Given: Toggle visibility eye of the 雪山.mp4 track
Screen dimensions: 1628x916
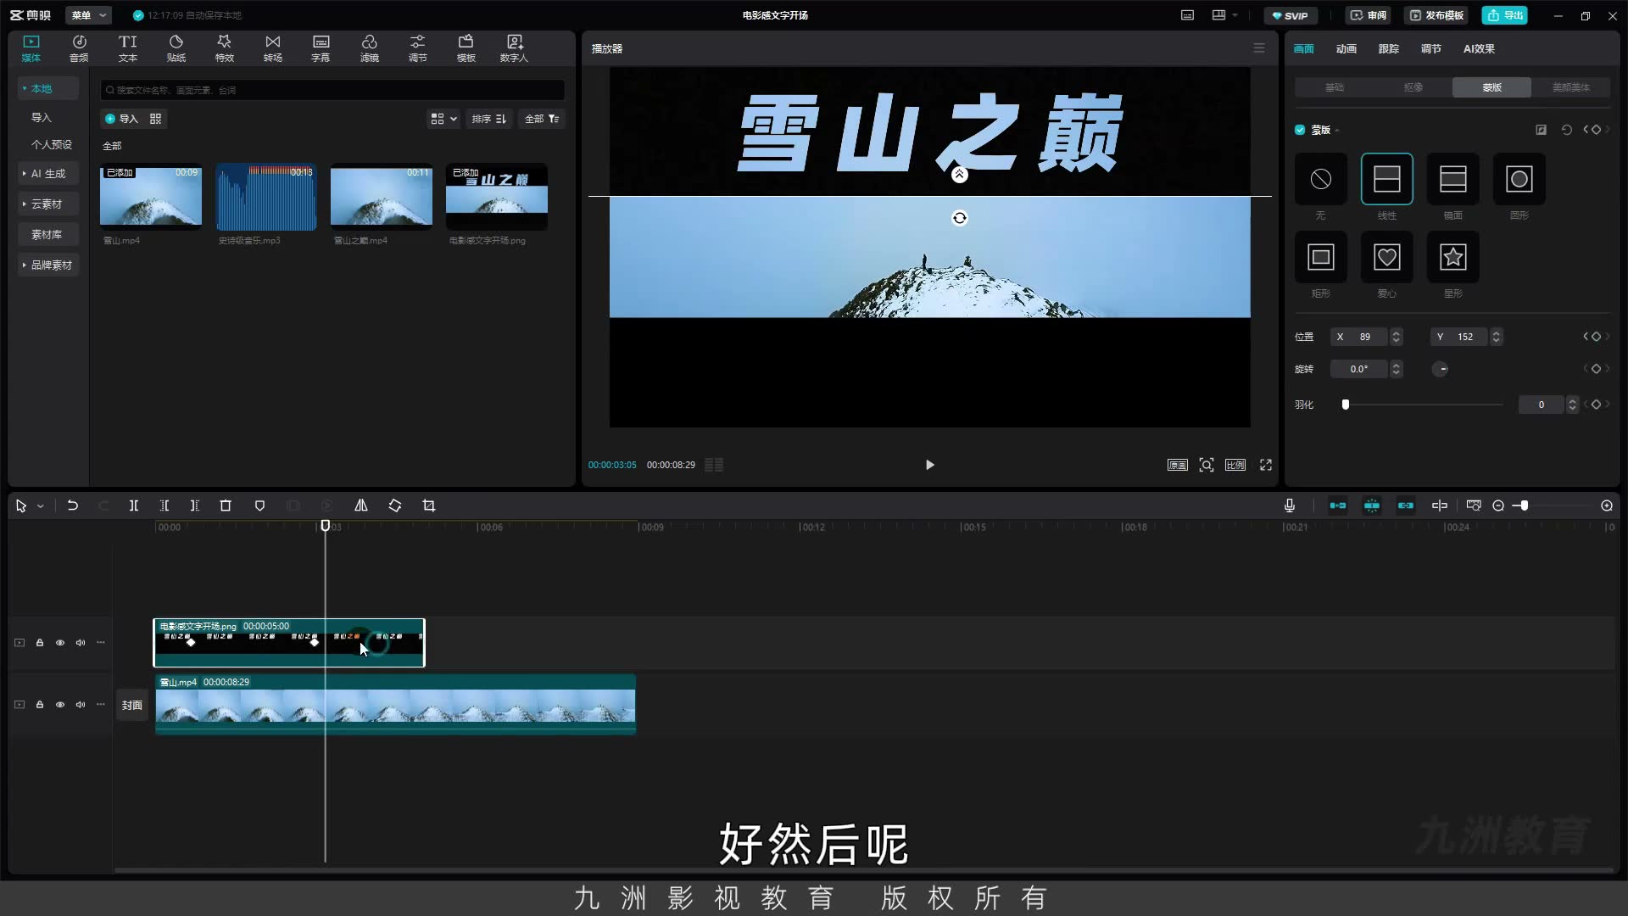Looking at the screenshot, I should pos(60,705).
